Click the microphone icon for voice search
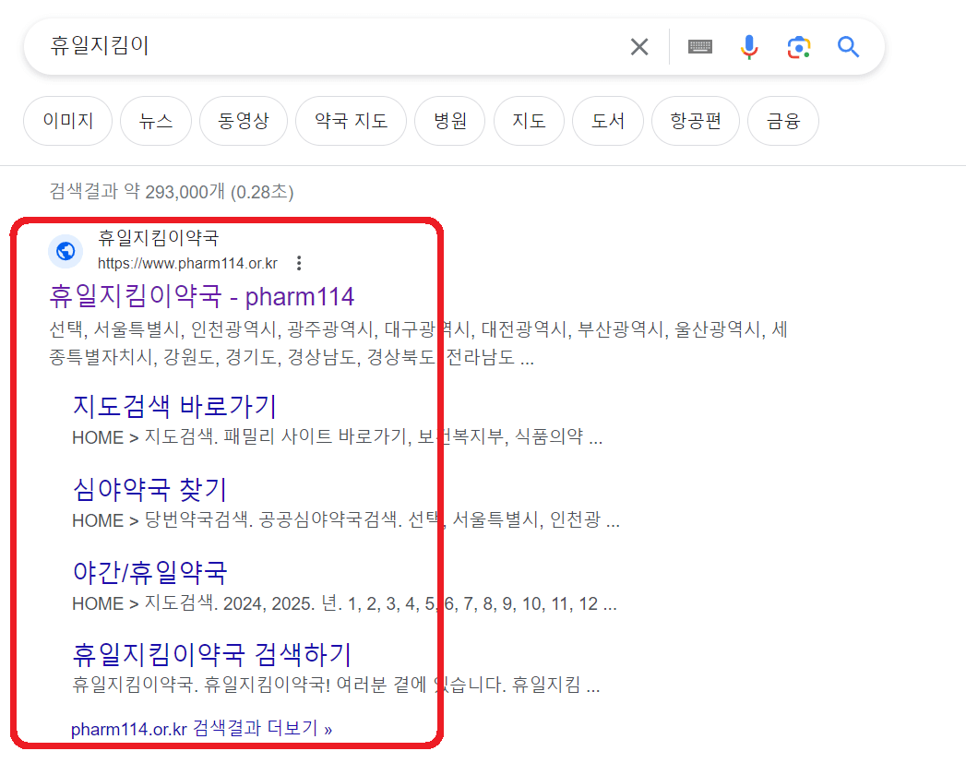The width and height of the screenshot is (966, 763). click(749, 46)
